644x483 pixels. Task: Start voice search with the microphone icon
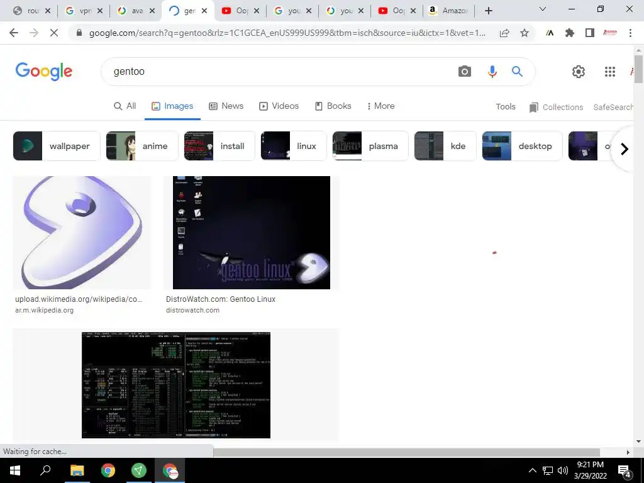click(x=492, y=72)
